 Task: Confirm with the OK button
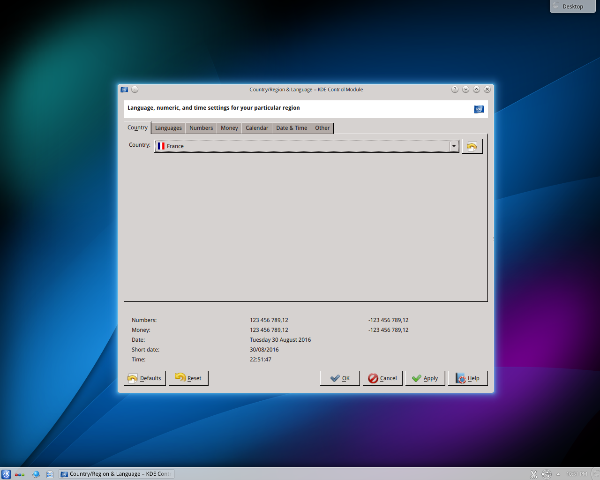(340, 378)
